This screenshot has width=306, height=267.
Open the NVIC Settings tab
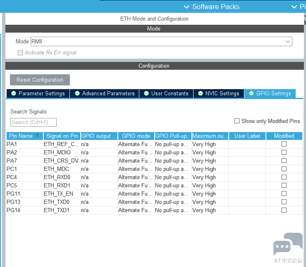[x=219, y=94]
